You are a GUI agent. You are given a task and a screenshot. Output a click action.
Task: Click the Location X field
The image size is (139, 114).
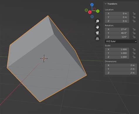(117, 14)
